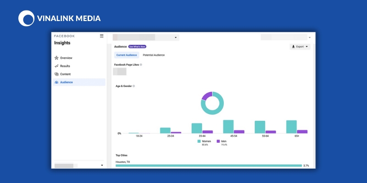
Task: Click the Vinalink Media logo
Action: [x=60, y=18]
